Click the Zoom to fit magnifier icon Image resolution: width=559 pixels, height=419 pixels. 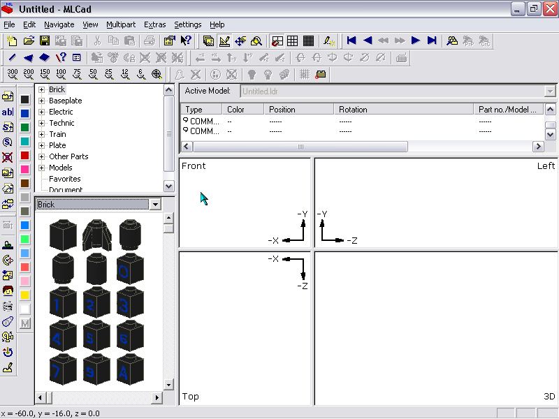(157, 74)
